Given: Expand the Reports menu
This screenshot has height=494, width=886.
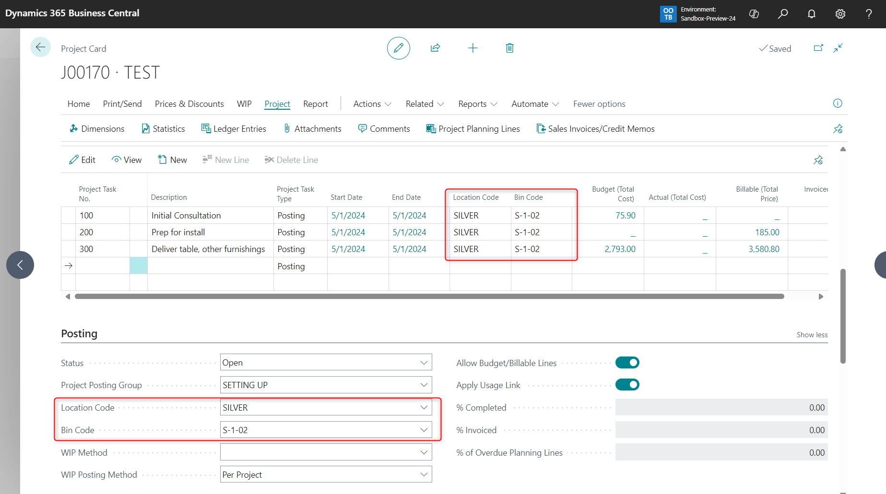Looking at the screenshot, I should 477,104.
